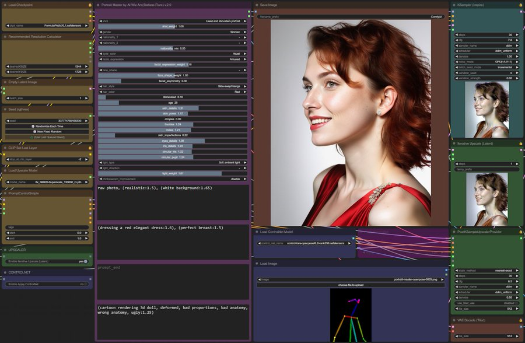
Task: Click the lock icon on PixelKSampleUpscalerProvider node
Action: 521,232
